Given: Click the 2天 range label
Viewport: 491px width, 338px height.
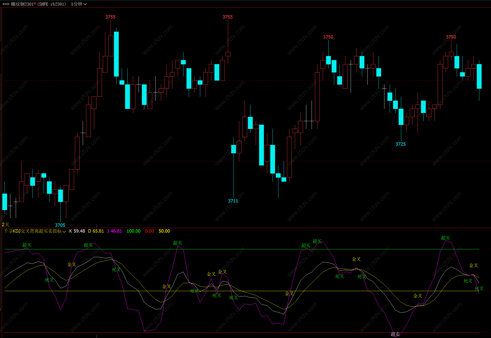Looking at the screenshot, I should 5,224.
